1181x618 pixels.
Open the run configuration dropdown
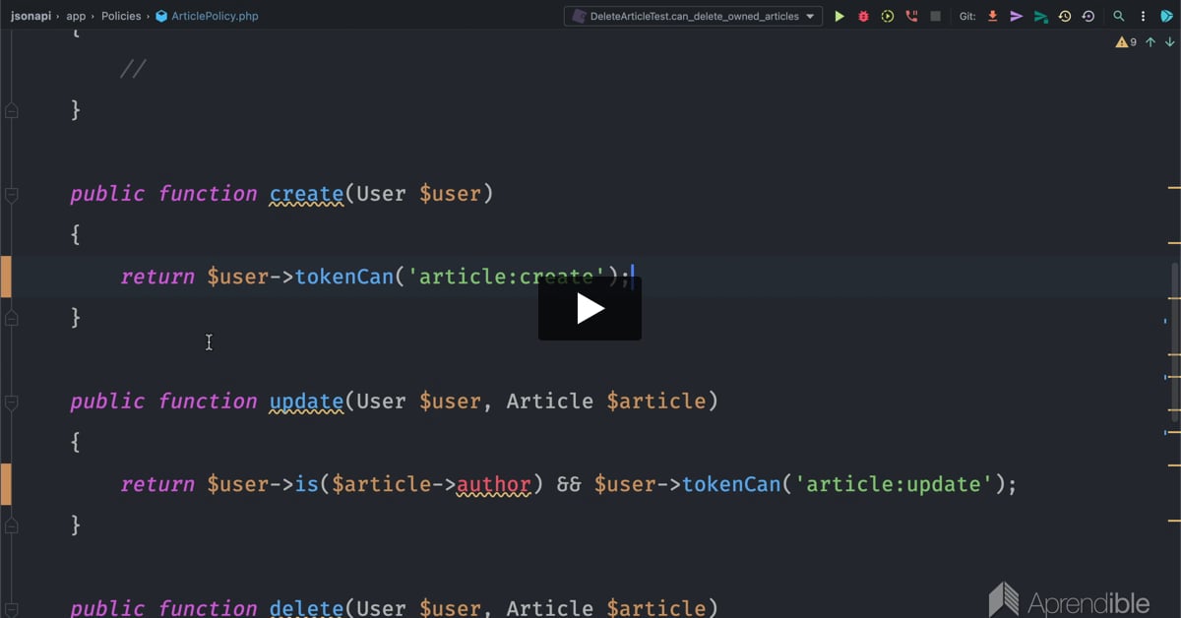pos(693,17)
